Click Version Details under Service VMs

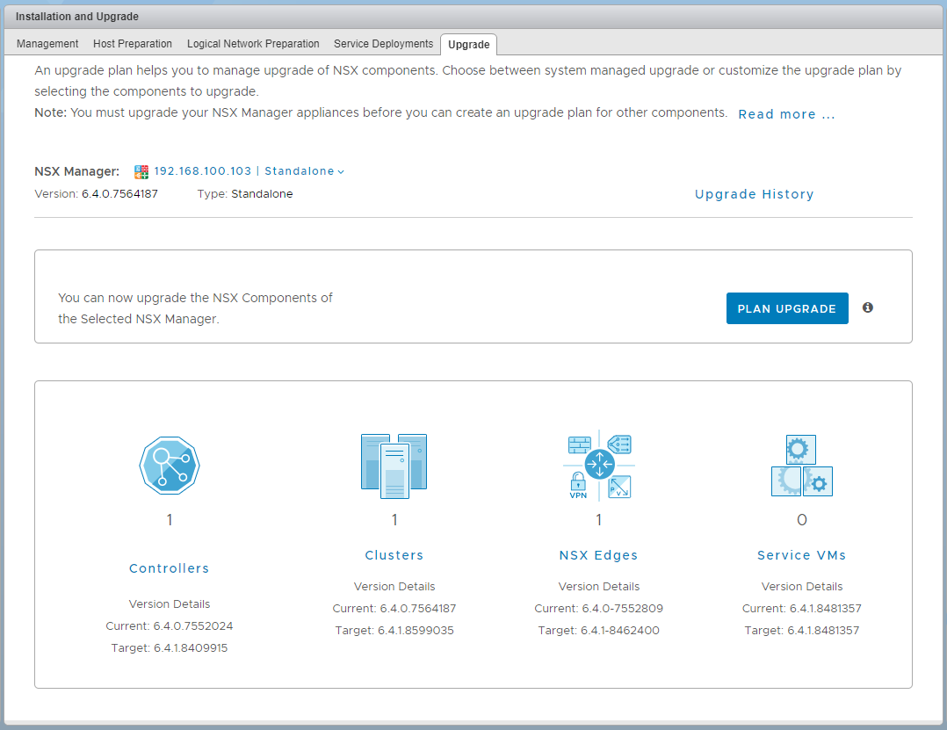801,586
